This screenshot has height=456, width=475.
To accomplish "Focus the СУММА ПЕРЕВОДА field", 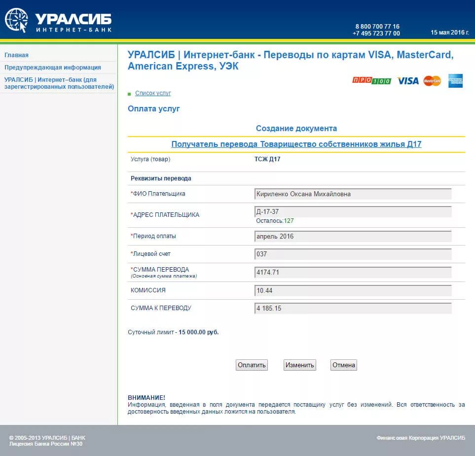I will point(353,272).
